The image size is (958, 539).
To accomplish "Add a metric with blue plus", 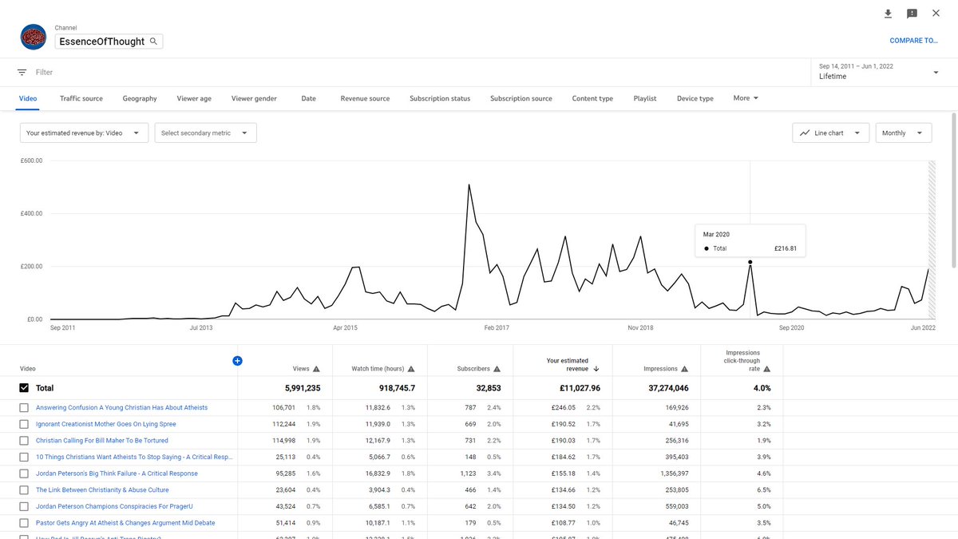I will point(237,361).
